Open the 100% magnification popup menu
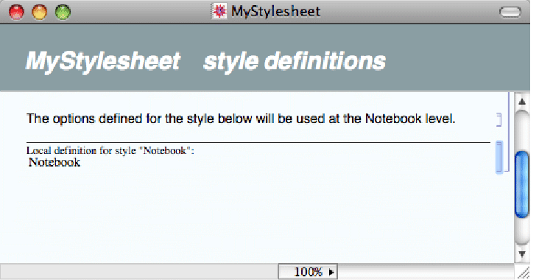Screen dimensions: 539x280 pyautogui.click(x=308, y=272)
